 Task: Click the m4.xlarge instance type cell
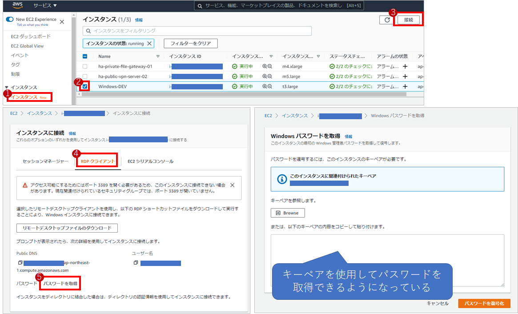point(293,66)
